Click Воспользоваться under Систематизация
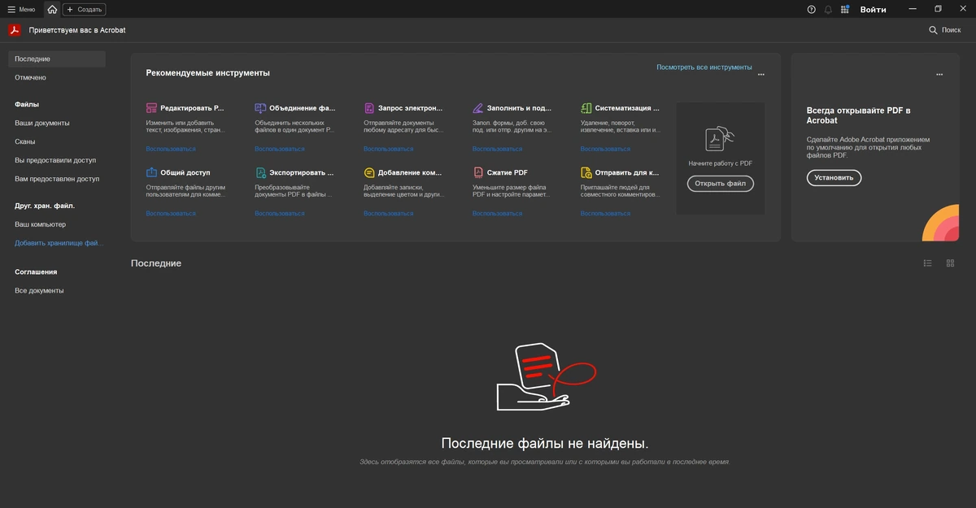 pos(605,149)
